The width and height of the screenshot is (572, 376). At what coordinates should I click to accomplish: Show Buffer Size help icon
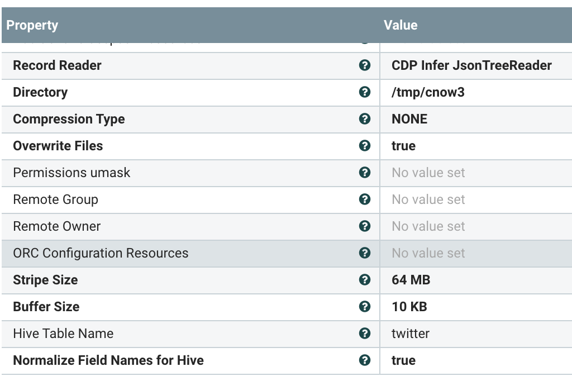(365, 307)
